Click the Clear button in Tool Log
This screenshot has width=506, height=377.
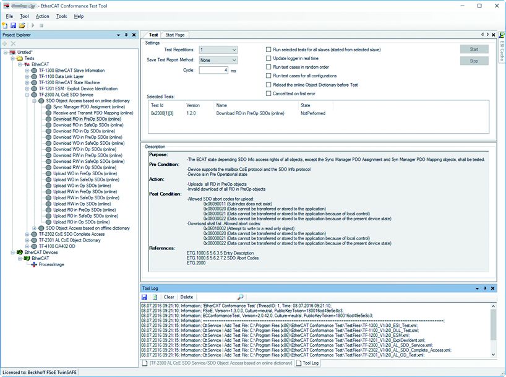(168, 297)
